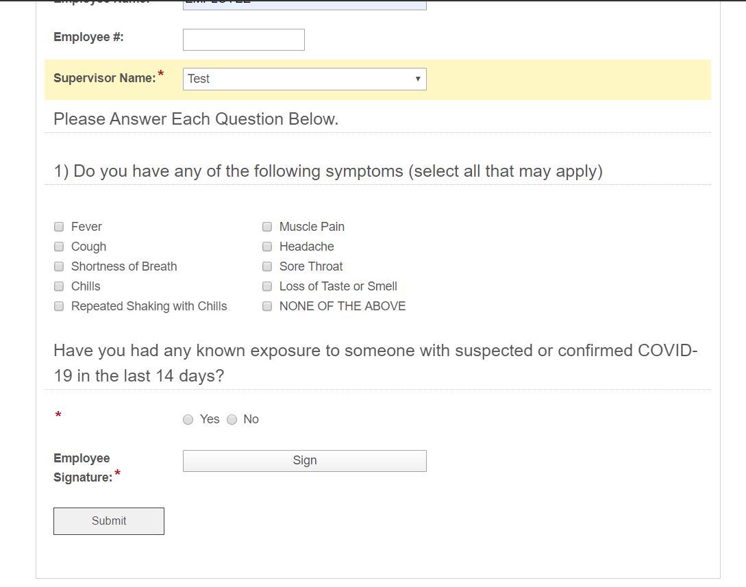
Task: Click the Supervisor Name dropdown arrow
Action: pos(418,79)
